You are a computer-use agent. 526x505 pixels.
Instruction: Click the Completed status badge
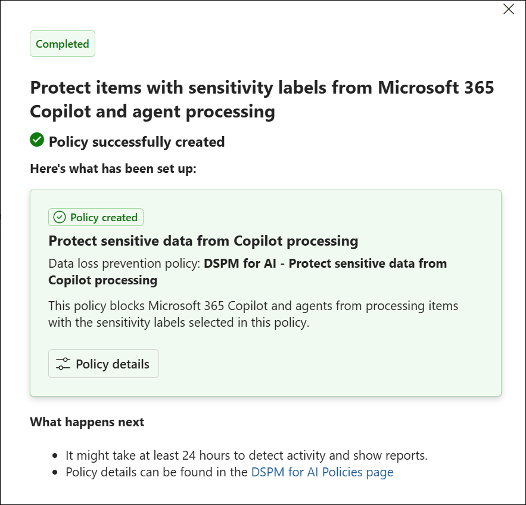click(x=63, y=44)
